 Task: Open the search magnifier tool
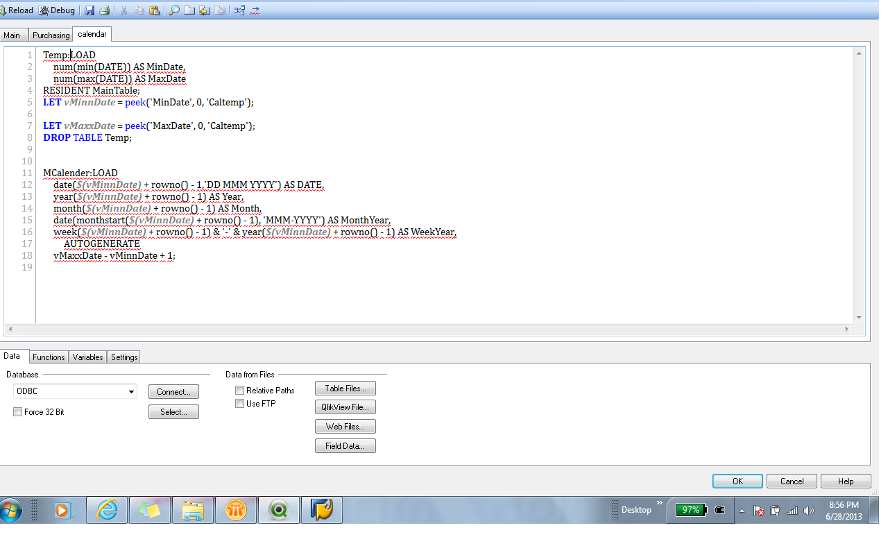(x=173, y=10)
